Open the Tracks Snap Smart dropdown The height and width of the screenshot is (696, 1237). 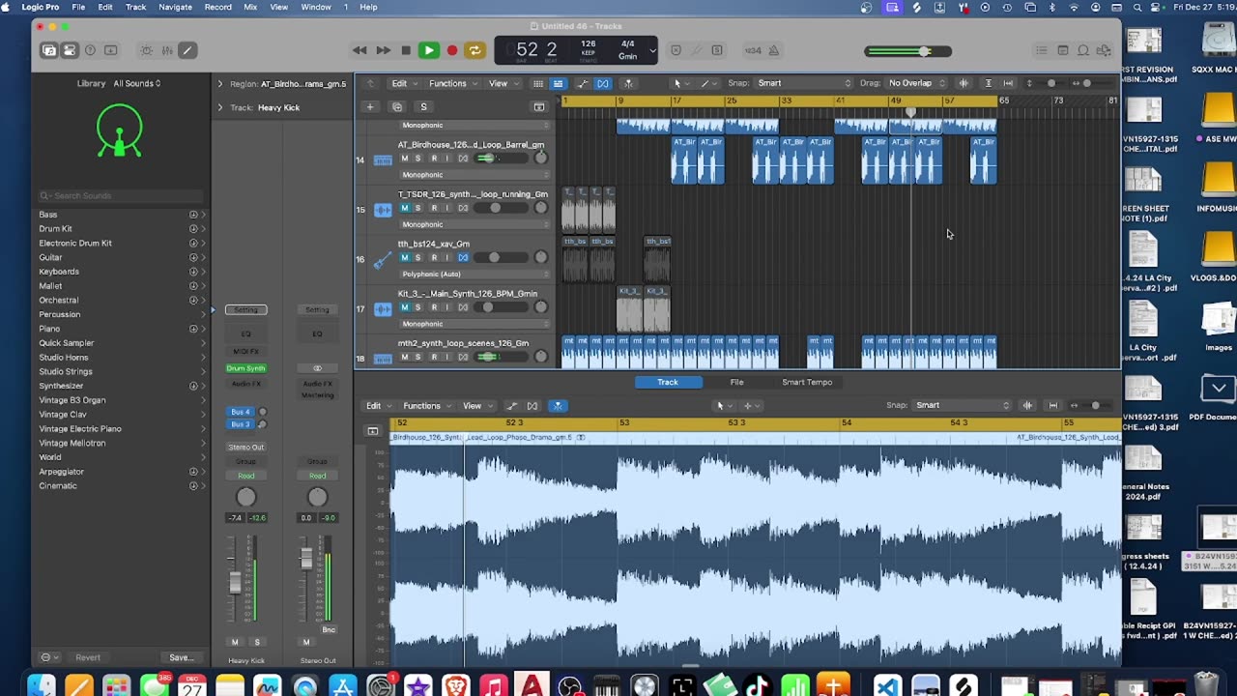point(804,83)
